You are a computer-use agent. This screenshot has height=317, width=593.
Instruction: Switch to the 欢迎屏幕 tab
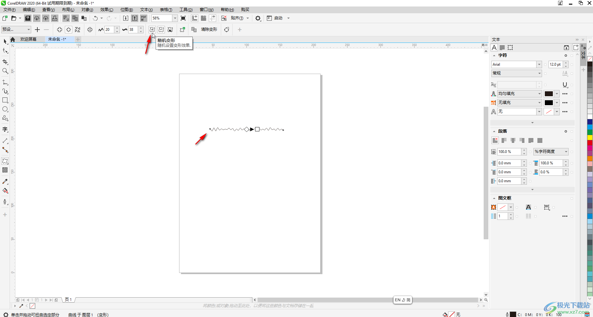[x=28, y=39]
